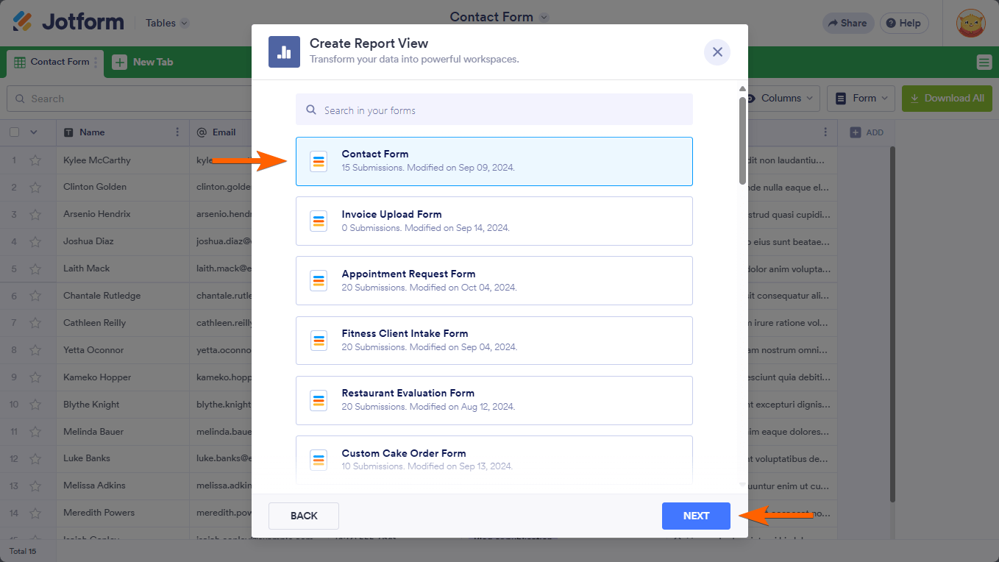Viewport: 999px width, 562px height.
Task: Close the Create Report View dialog
Action: (x=717, y=52)
